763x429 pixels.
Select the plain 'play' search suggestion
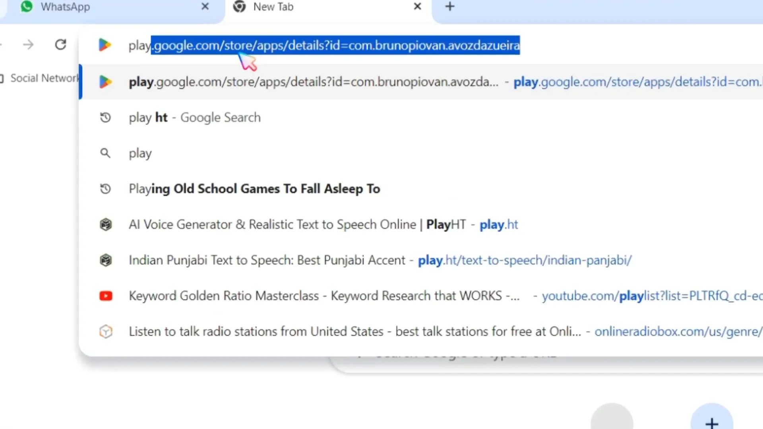pos(421,153)
